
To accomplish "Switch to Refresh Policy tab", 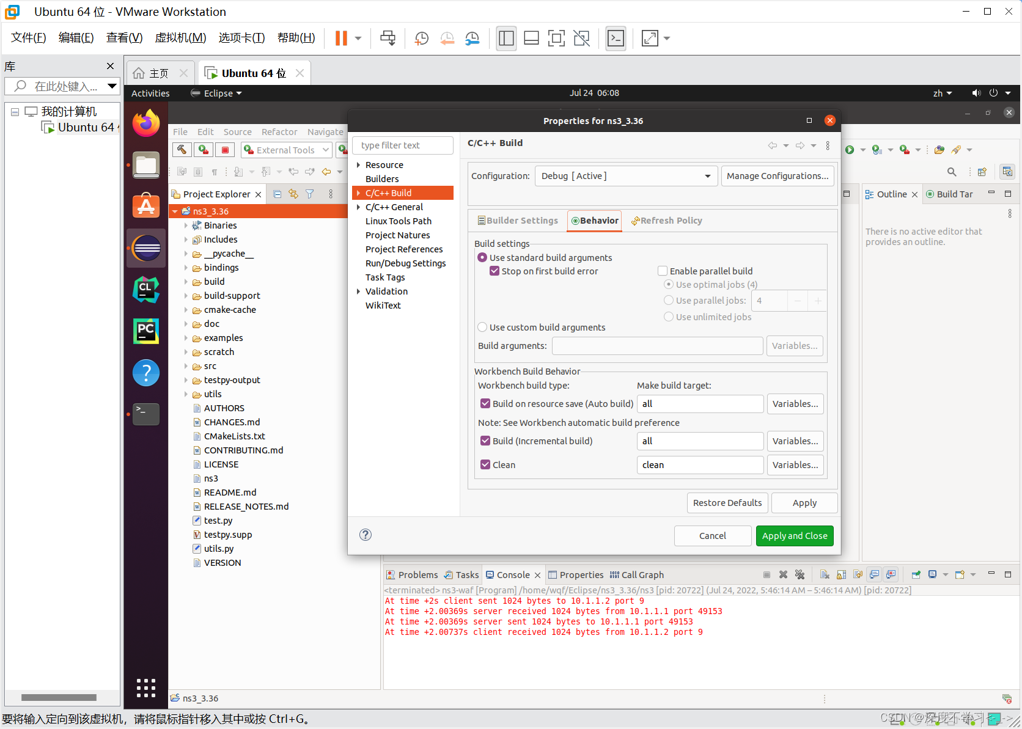I will point(666,221).
